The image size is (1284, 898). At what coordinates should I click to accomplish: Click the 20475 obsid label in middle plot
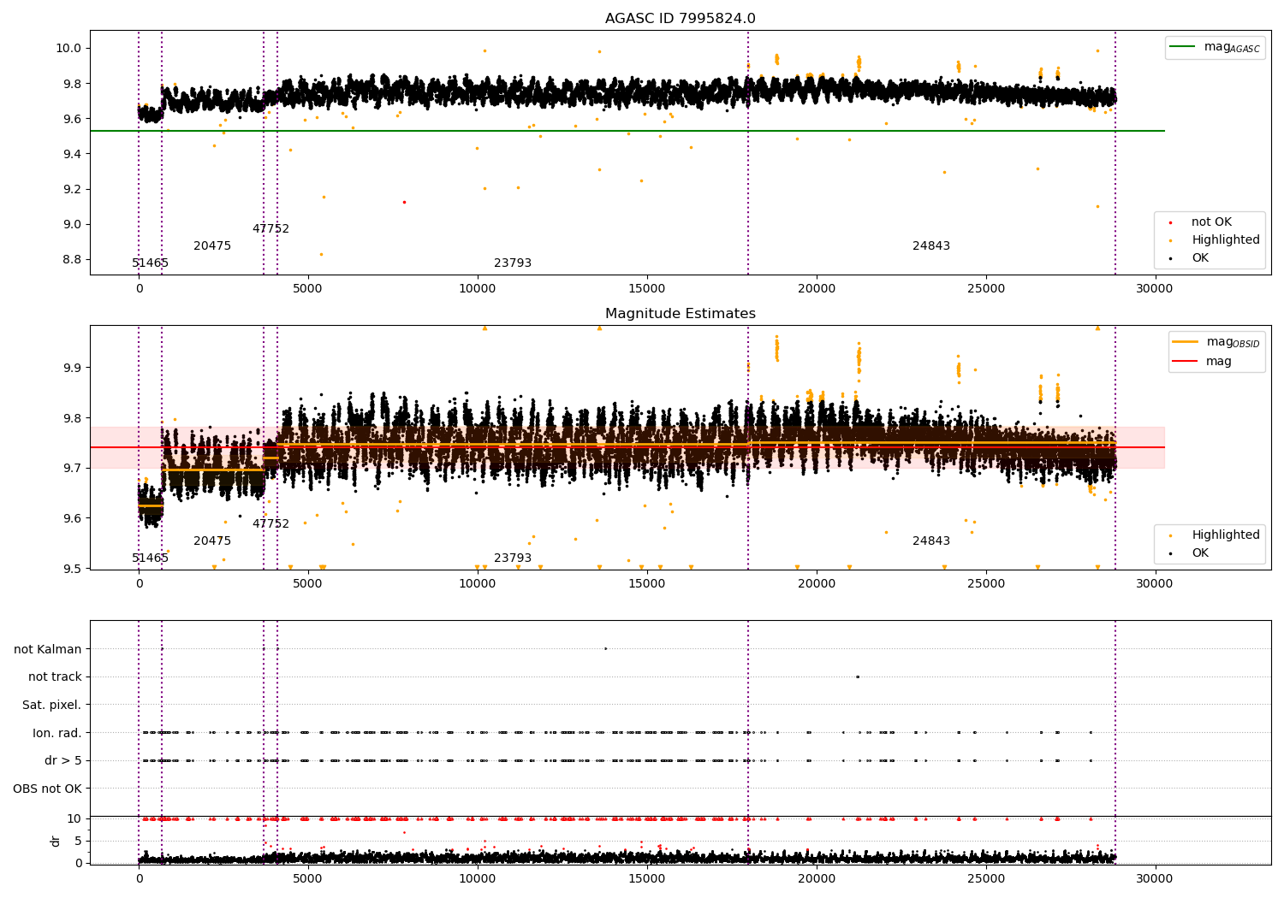pyautogui.click(x=212, y=541)
